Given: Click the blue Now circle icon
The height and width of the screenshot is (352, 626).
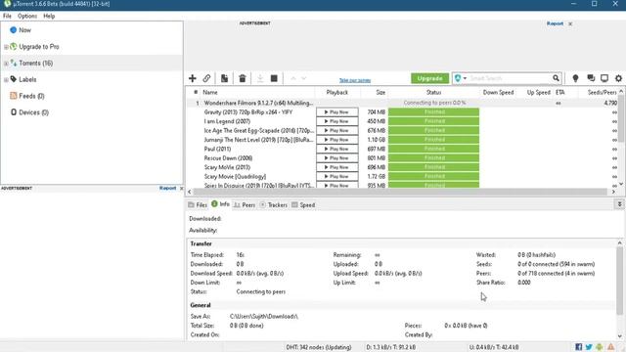Looking at the screenshot, I should (13, 30).
